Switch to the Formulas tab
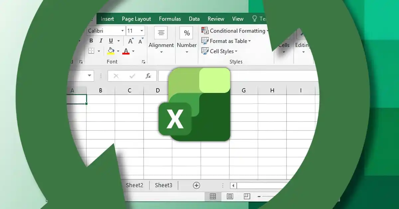 tap(170, 19)
